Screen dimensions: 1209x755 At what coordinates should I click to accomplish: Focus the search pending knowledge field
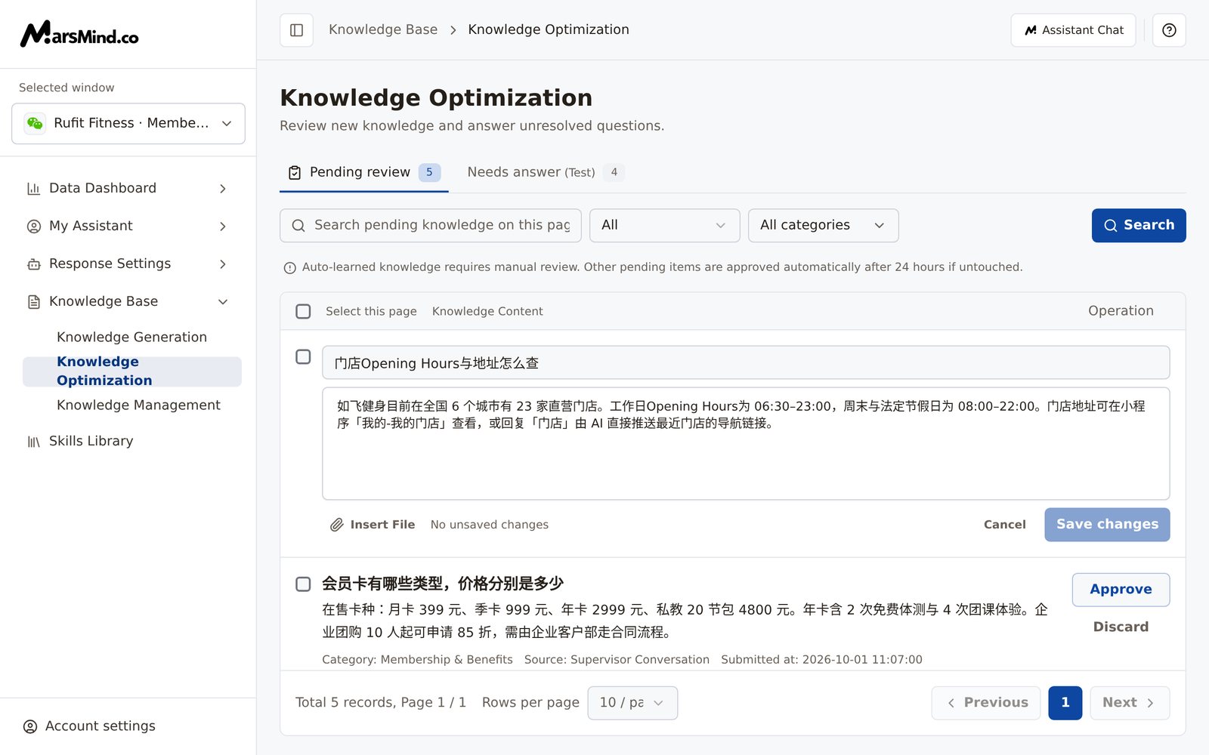pos(431,226)
